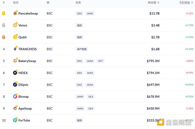Choose the AMM tag in Biswap row

point(80,97)
